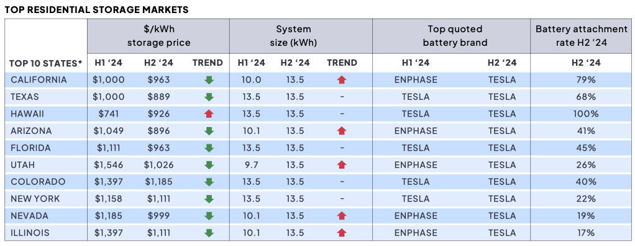This screenshot has width=635, height=246.
Task: Click Utah's $1,546 H1 price cell
Action: (x=109, y=165)
